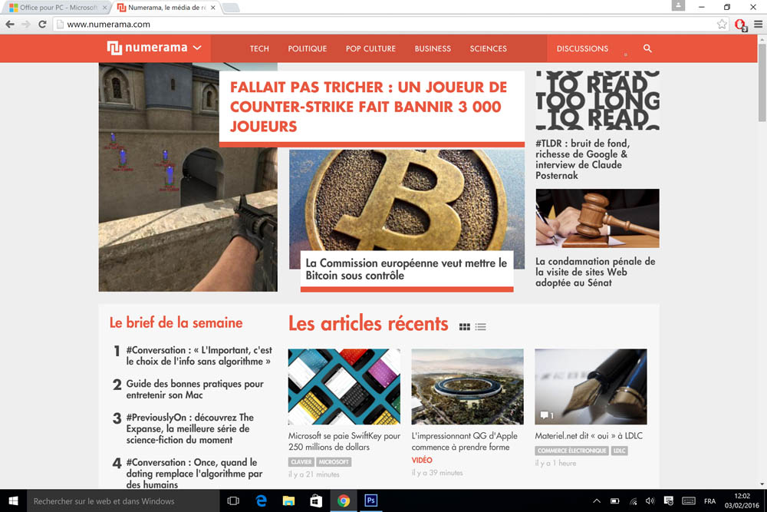Click the browser Back arrow
The height and width of the screenshot is (512, 767).
pos(10,24)
